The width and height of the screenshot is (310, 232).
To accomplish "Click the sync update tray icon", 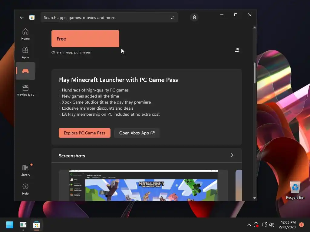I will (256, 225).
